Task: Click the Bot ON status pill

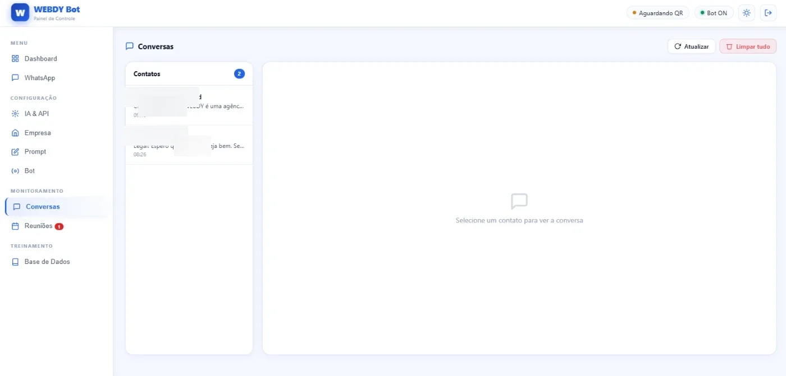Action: click(714, 13)
